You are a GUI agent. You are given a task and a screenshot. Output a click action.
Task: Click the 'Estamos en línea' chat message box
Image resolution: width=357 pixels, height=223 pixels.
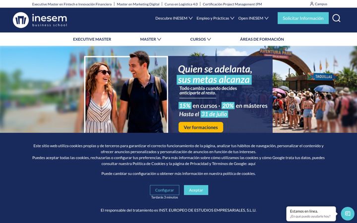[x=311, y=214]
